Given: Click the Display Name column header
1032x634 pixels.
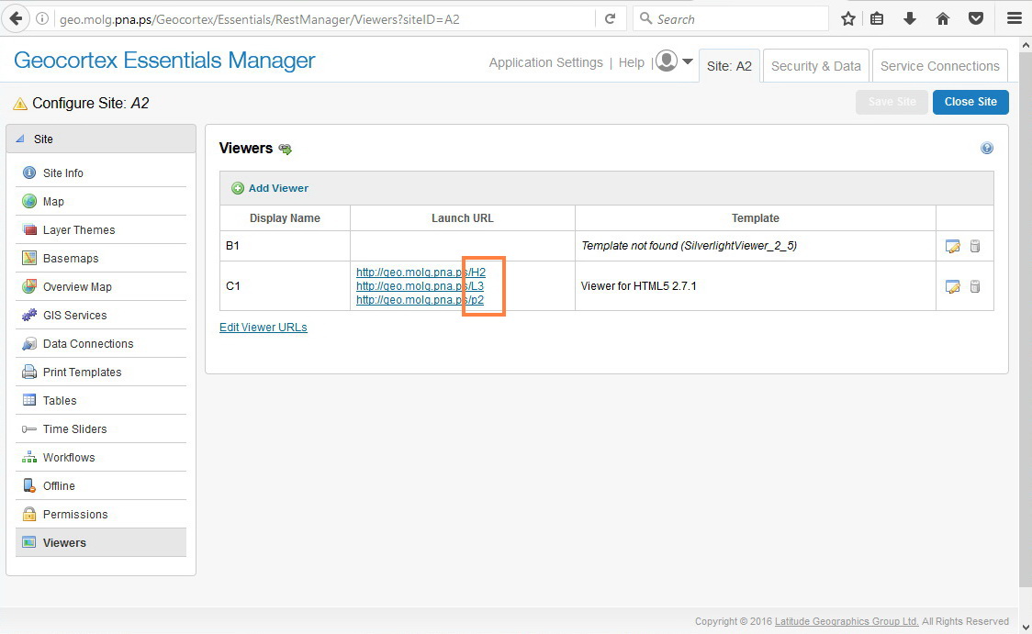Looking at the screenshot, I should (285, 217).
